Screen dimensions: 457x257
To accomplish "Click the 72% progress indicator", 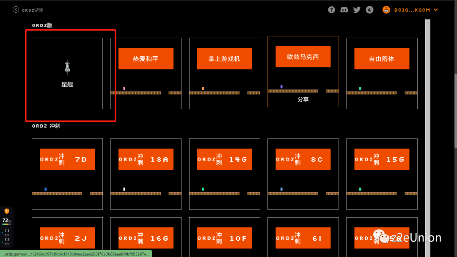I will click(x=7, y=220).
